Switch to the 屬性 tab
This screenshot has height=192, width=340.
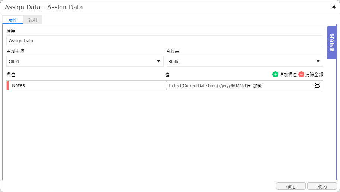point(13,20)
